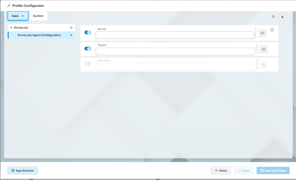Image resolution: width=296 pixels, height=180 pixels.
Task: Disable the Server toggle switch
Action: 88,32
